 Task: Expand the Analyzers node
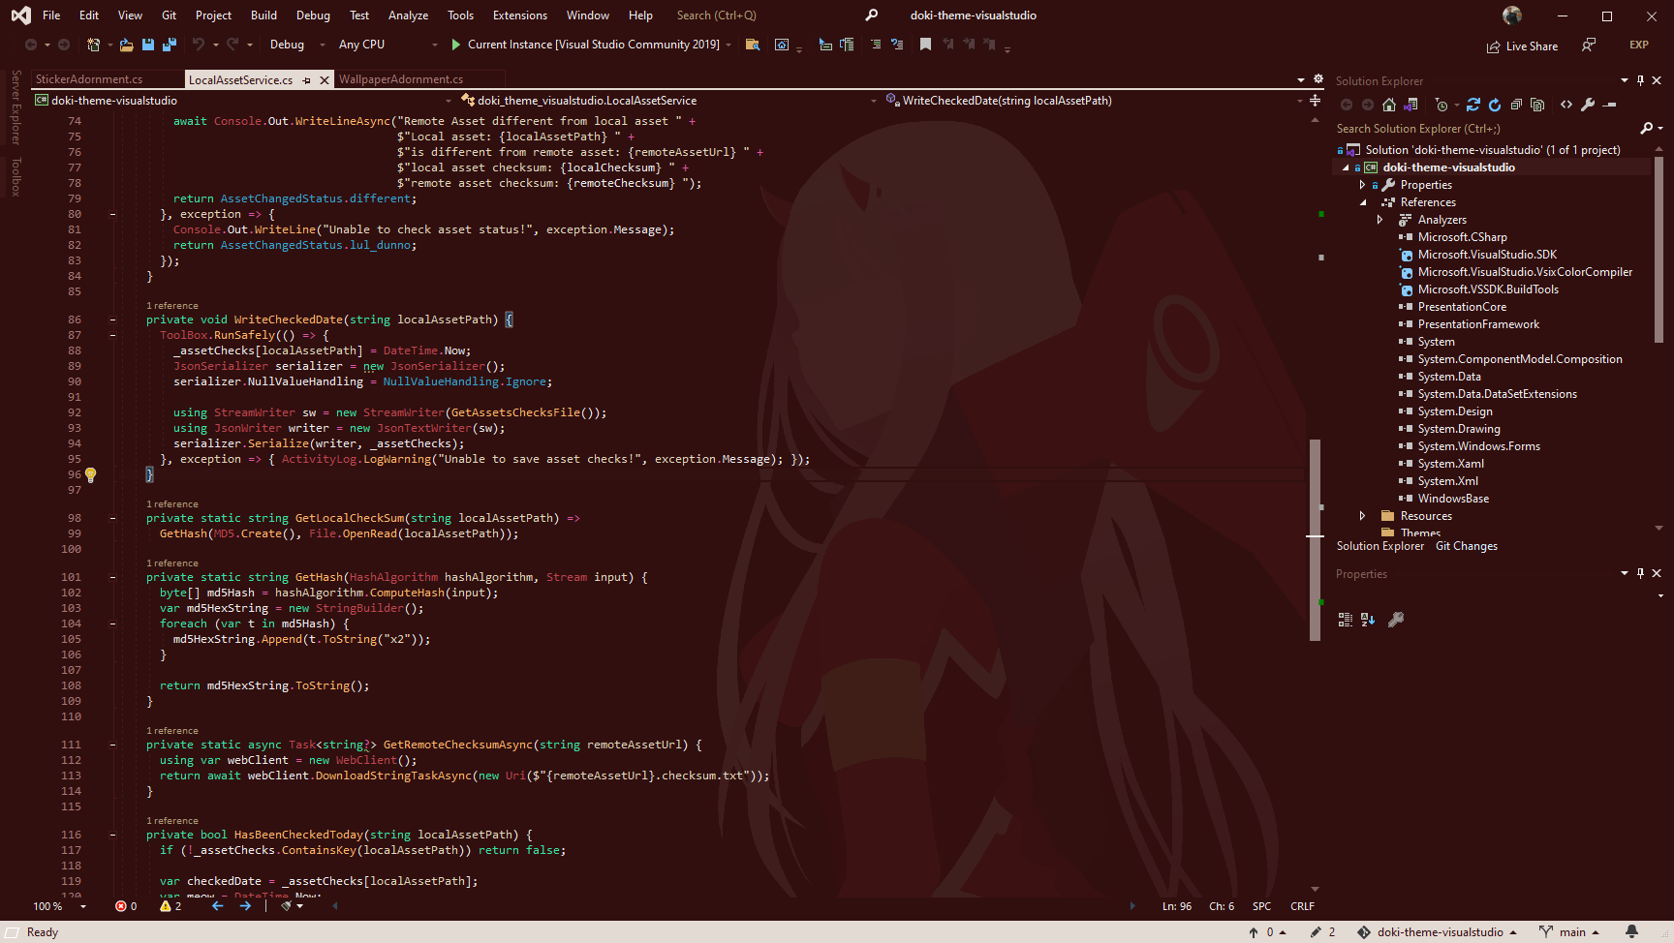[1380, 220]
